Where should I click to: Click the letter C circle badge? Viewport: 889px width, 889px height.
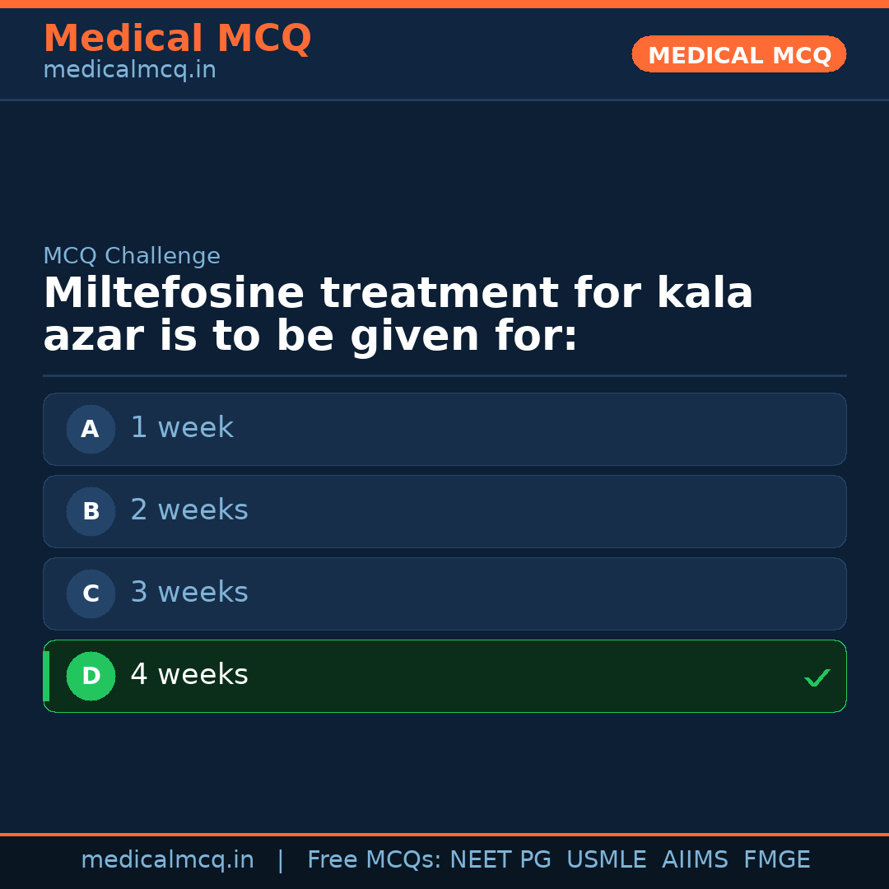tap(91, 593)
